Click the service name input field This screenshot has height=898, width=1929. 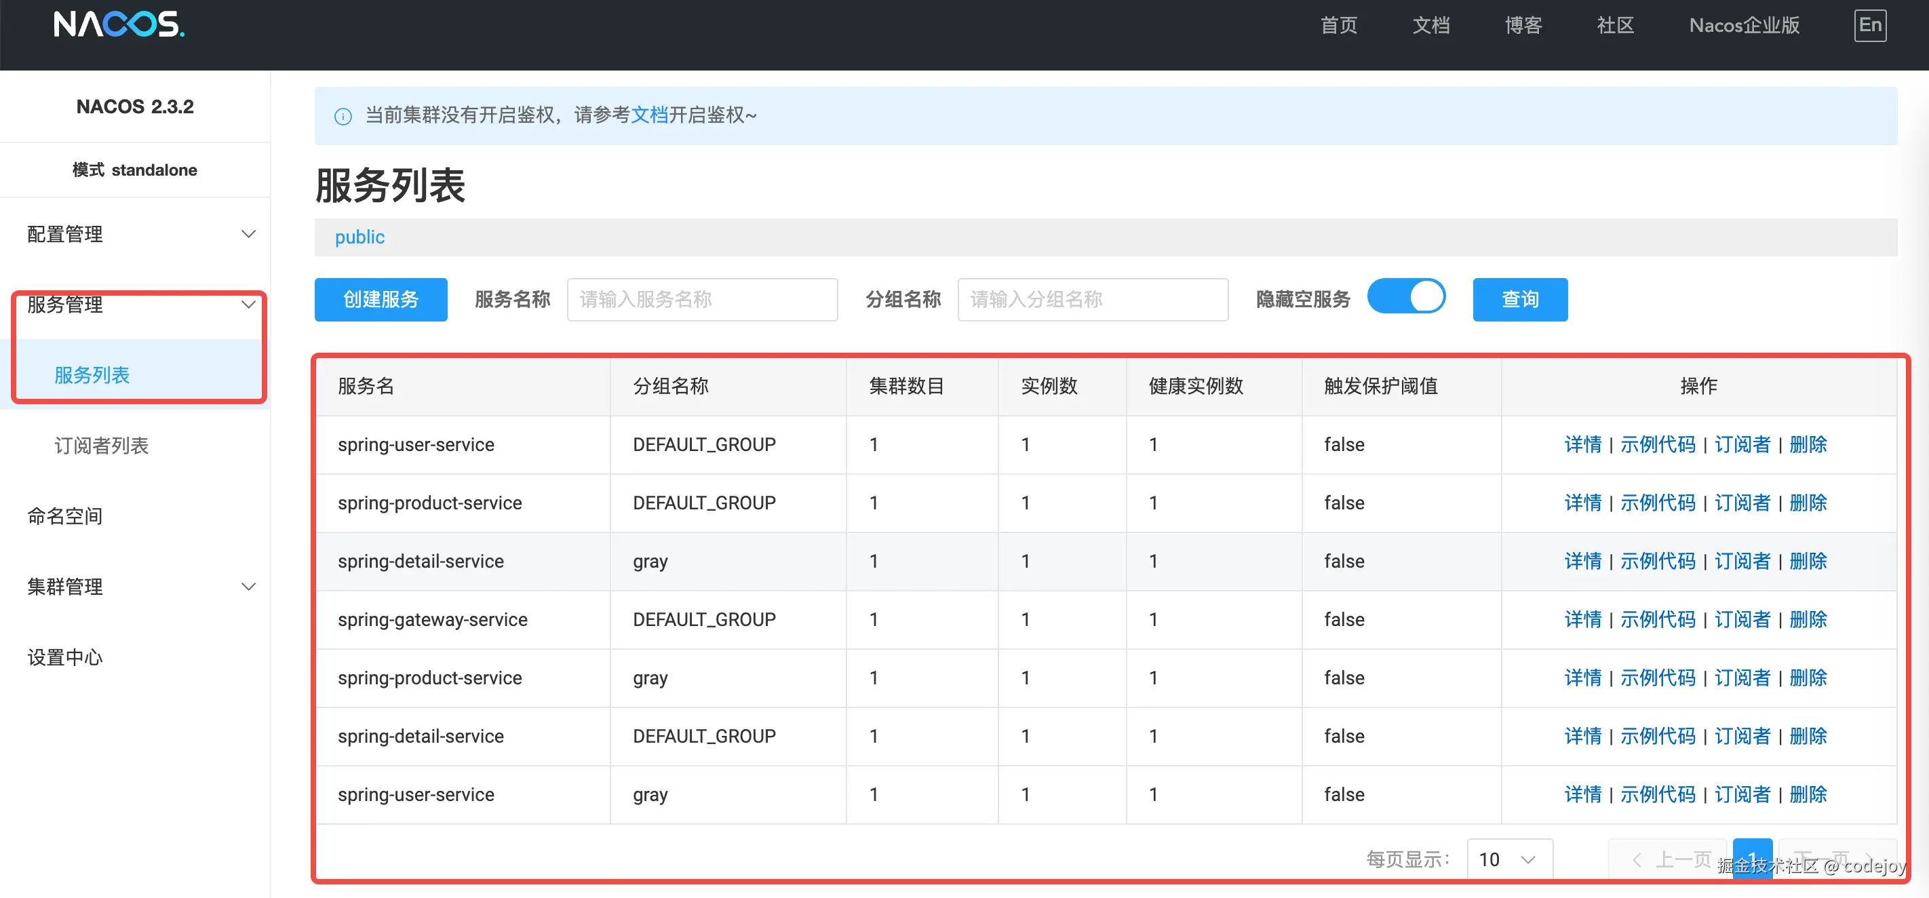[701, 300]
